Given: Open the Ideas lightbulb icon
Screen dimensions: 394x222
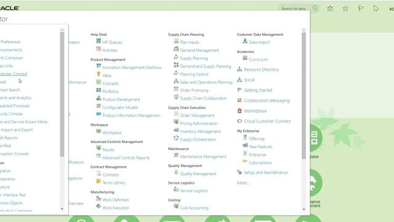Looking at the screenshot, I should pos(98,74).
